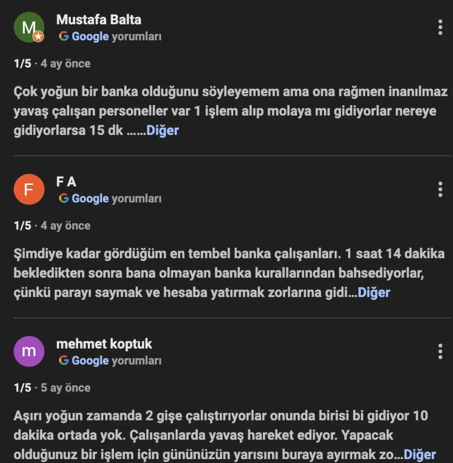Click the '5 ay önce' timestamp

[65, 388]
